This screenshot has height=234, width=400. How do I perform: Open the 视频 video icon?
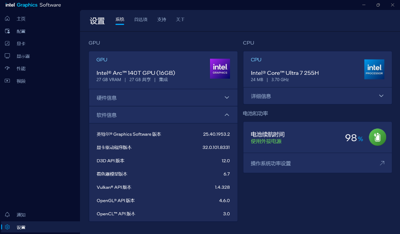tap(7, 81)
